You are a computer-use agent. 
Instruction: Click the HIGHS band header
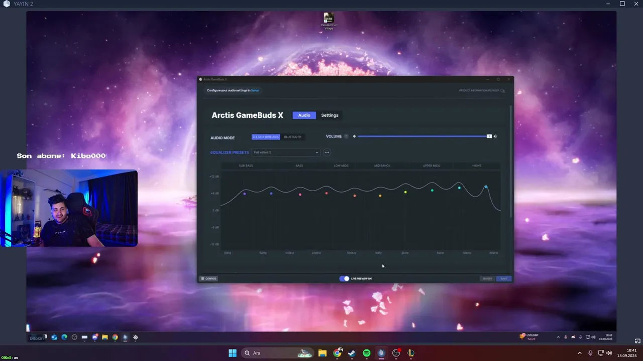(x=477, y=165)
